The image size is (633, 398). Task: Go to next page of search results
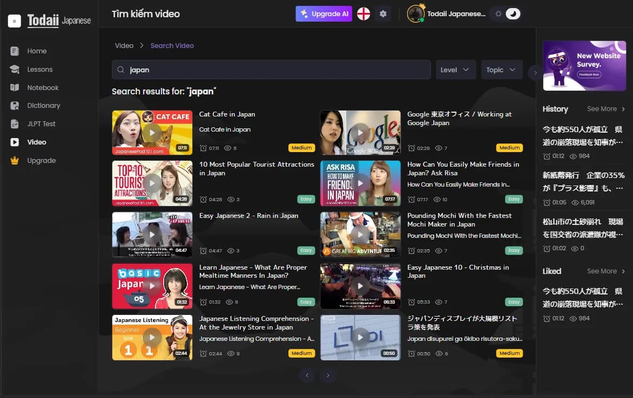click(328, 375)
